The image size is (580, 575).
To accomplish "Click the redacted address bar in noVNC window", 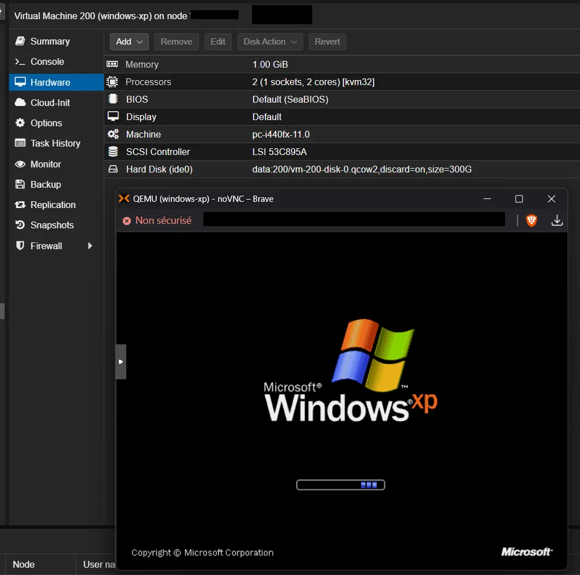I will click(x=354, y=219).
